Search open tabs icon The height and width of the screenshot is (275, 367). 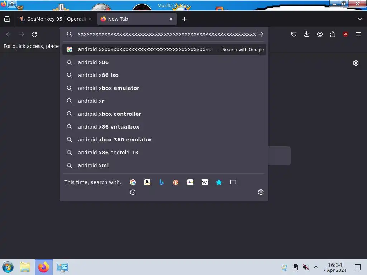[233, 182]
